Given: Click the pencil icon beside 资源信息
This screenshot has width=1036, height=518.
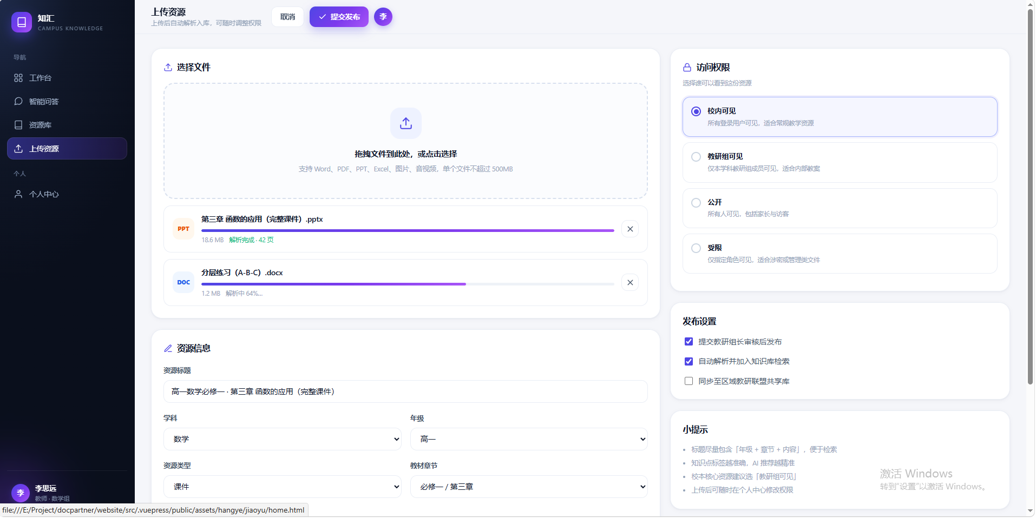Looking at the screenshot, I should (168, 348).
